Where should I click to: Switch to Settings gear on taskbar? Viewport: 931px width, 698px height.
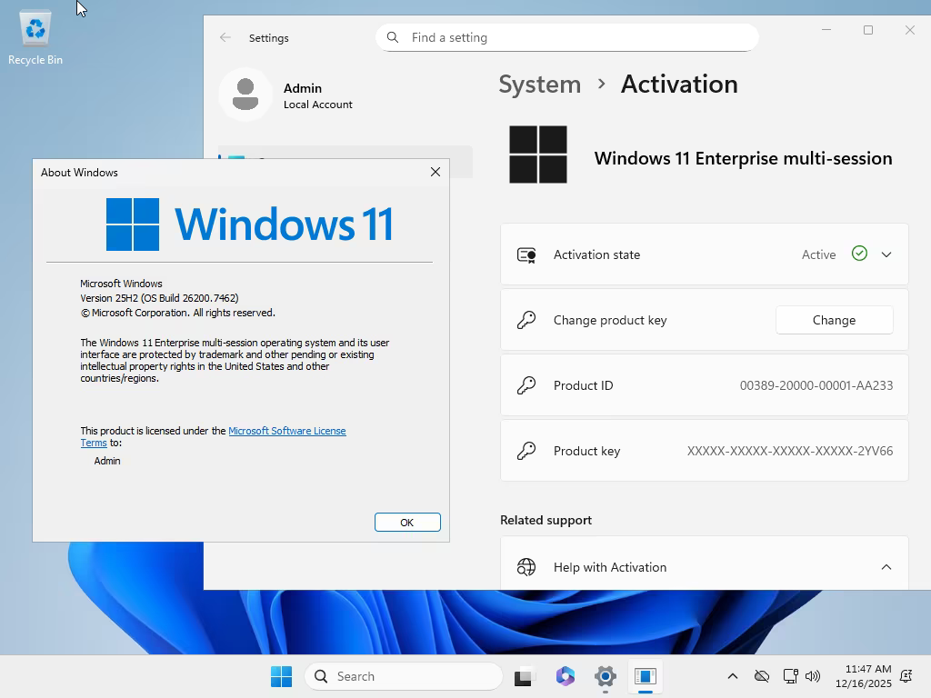click(x=605, y=676)
